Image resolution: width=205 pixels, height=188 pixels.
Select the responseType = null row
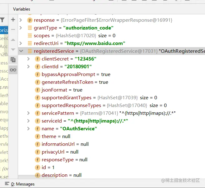click(111, 160)
